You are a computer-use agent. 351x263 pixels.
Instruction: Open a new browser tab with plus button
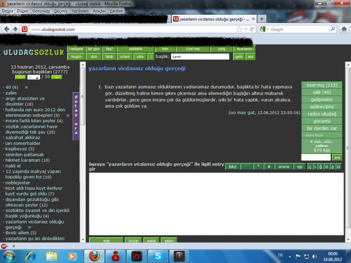click(x=261, y=19)
